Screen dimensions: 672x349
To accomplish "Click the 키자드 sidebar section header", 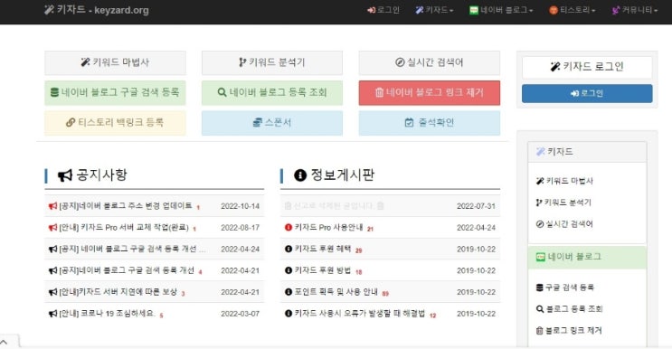I will [x=587, y=152].
